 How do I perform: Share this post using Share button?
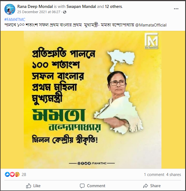(x=152, y=186)
